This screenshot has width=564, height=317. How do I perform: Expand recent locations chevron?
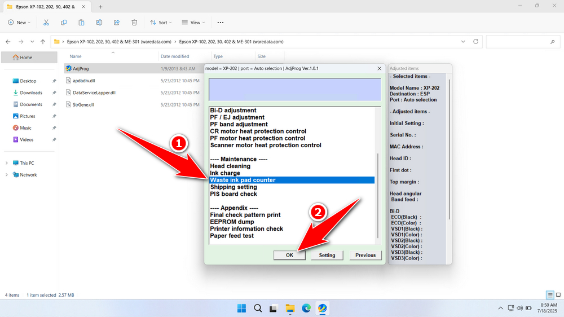coord(32,42)
